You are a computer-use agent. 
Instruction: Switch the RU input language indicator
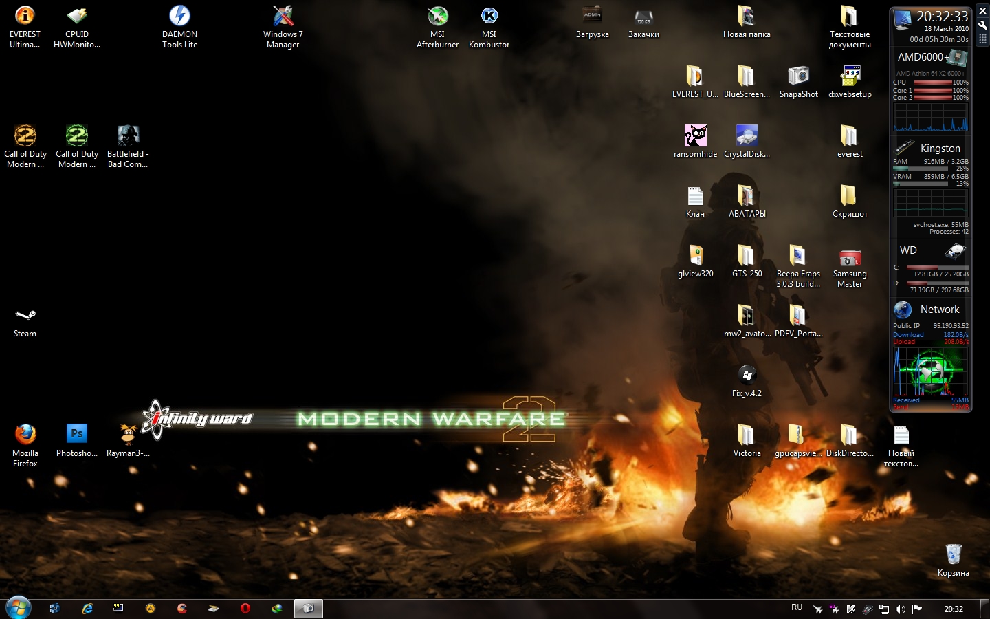coord(797,608)
